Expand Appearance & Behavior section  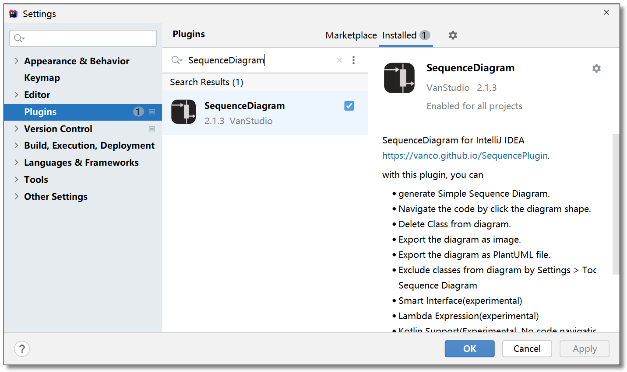pos(16,61)
